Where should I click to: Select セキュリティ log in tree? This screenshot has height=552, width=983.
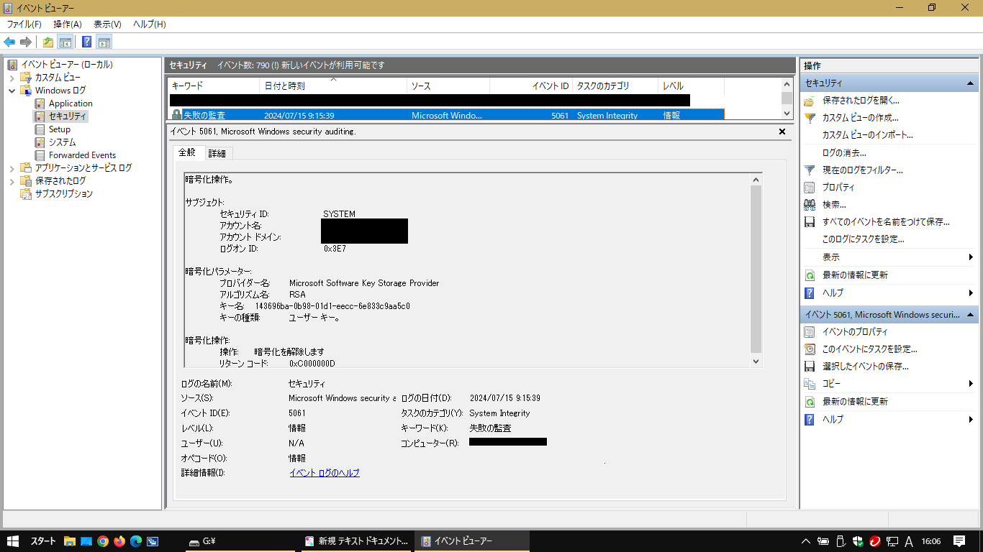67,116
